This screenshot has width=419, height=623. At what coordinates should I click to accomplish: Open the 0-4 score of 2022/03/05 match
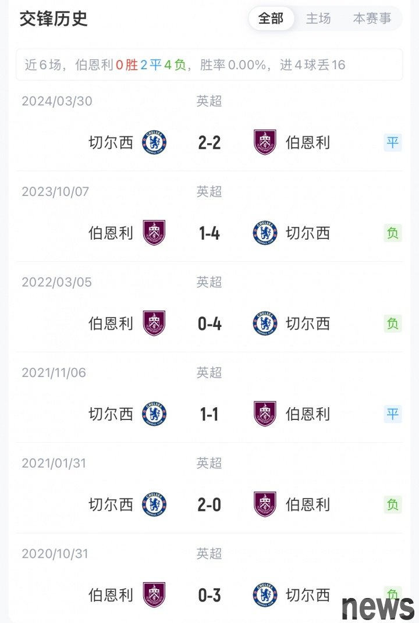(210, 323)
